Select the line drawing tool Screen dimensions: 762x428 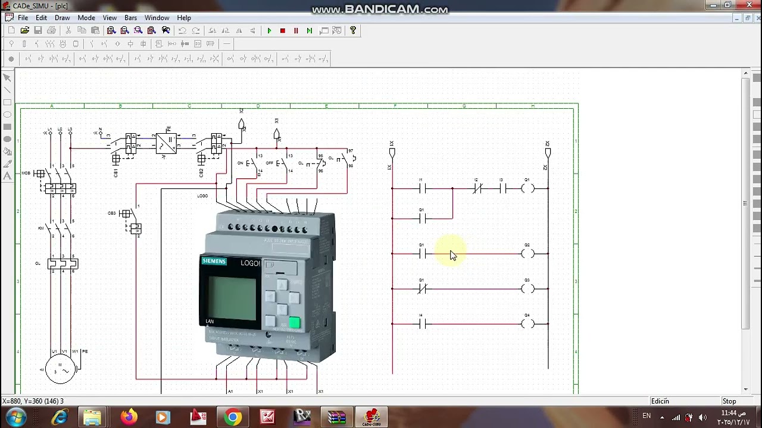pos(7,90)
